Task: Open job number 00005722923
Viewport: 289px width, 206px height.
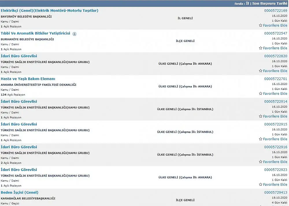Action: pyautogui.click(x=275, y=170)
